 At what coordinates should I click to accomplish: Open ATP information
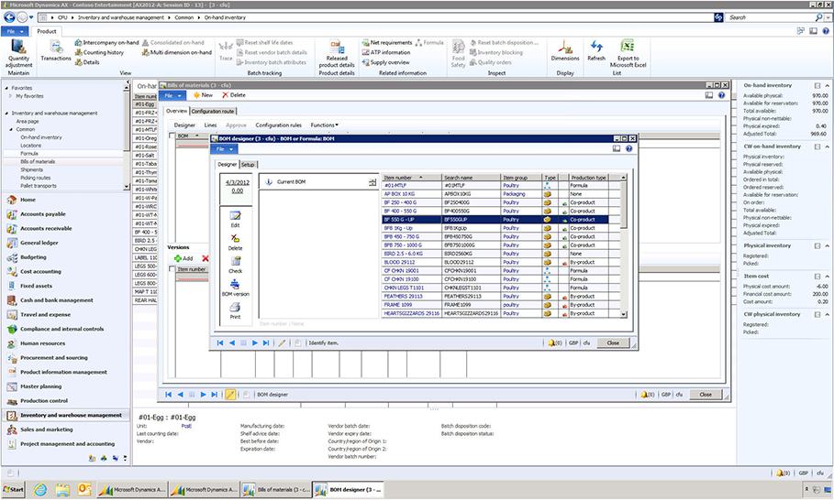[x=386, y=52]
